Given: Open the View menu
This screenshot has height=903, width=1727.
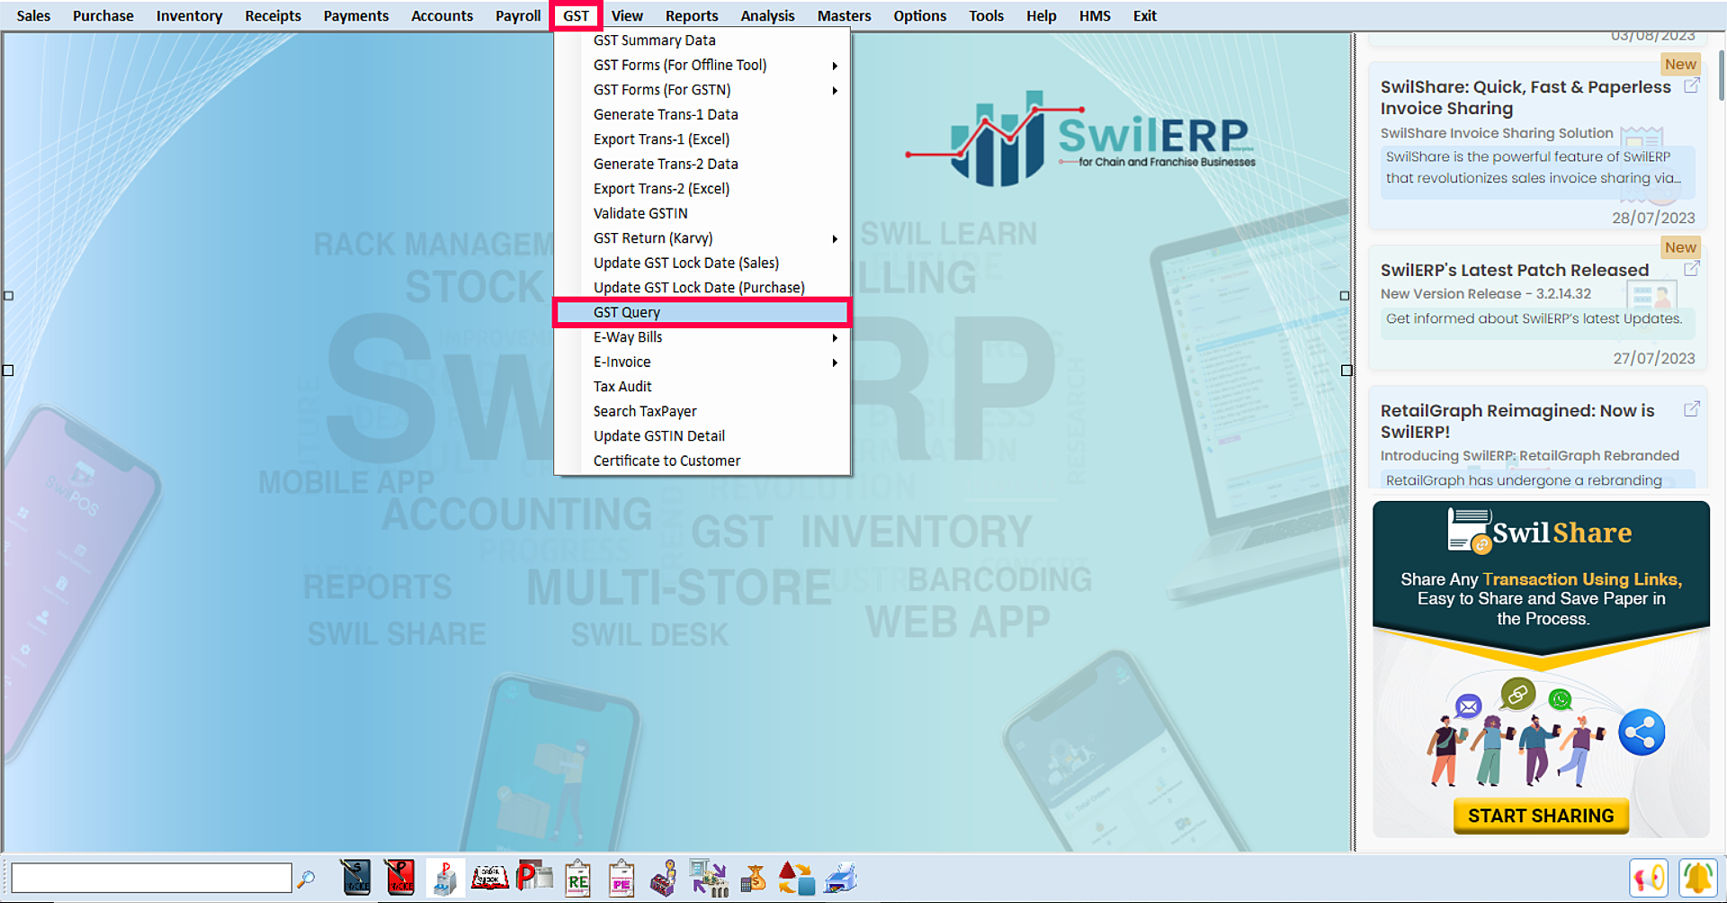Looking at the screenshot, I should (x=627, y=16).
